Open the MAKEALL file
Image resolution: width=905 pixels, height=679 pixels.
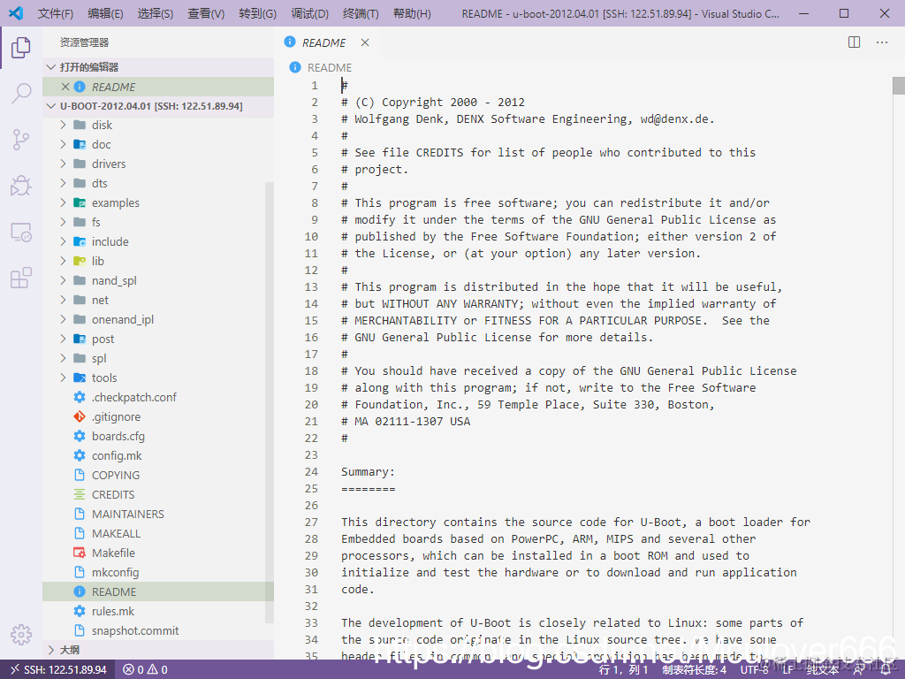(x=116, y=533)
